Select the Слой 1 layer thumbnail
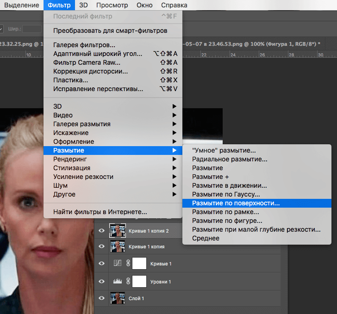Image resolution: width=337 pixels, height=314 pixels. click(x=118, y=298)
